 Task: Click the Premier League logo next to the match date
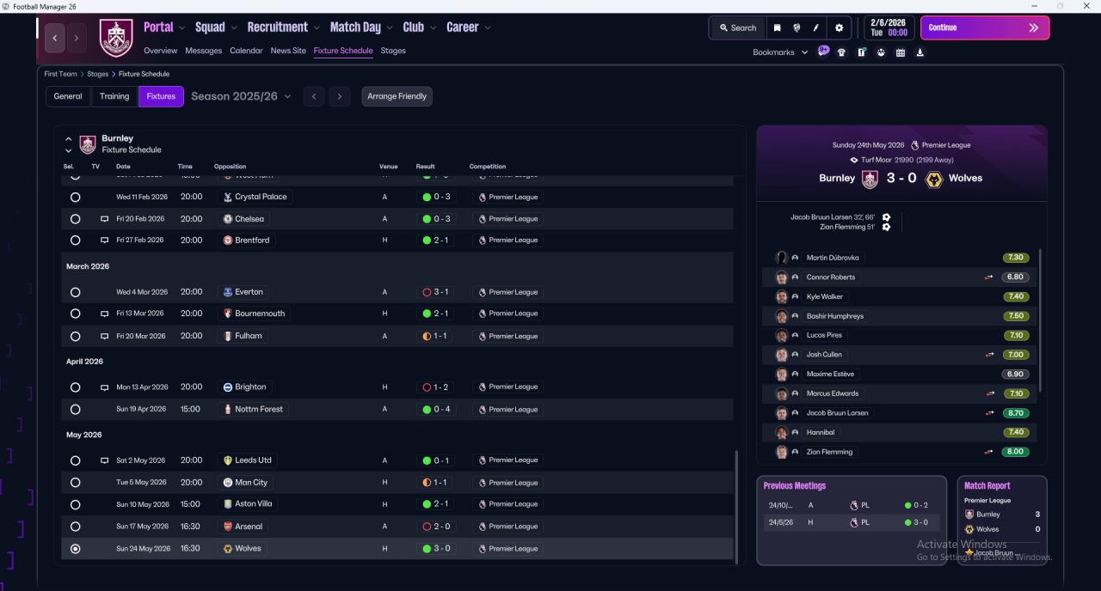(x=914, y=145)
